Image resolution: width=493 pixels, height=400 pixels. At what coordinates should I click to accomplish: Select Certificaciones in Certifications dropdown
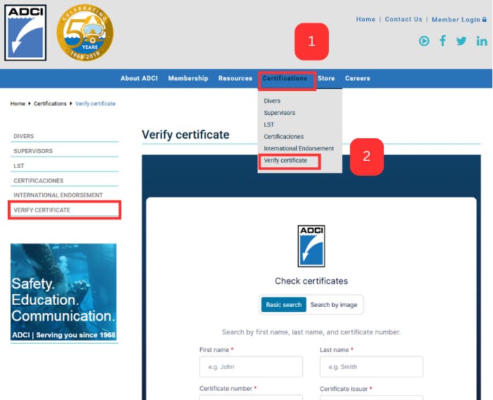coord(284,137)
